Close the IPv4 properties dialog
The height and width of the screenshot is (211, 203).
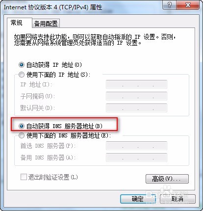(x=188, y=5)
